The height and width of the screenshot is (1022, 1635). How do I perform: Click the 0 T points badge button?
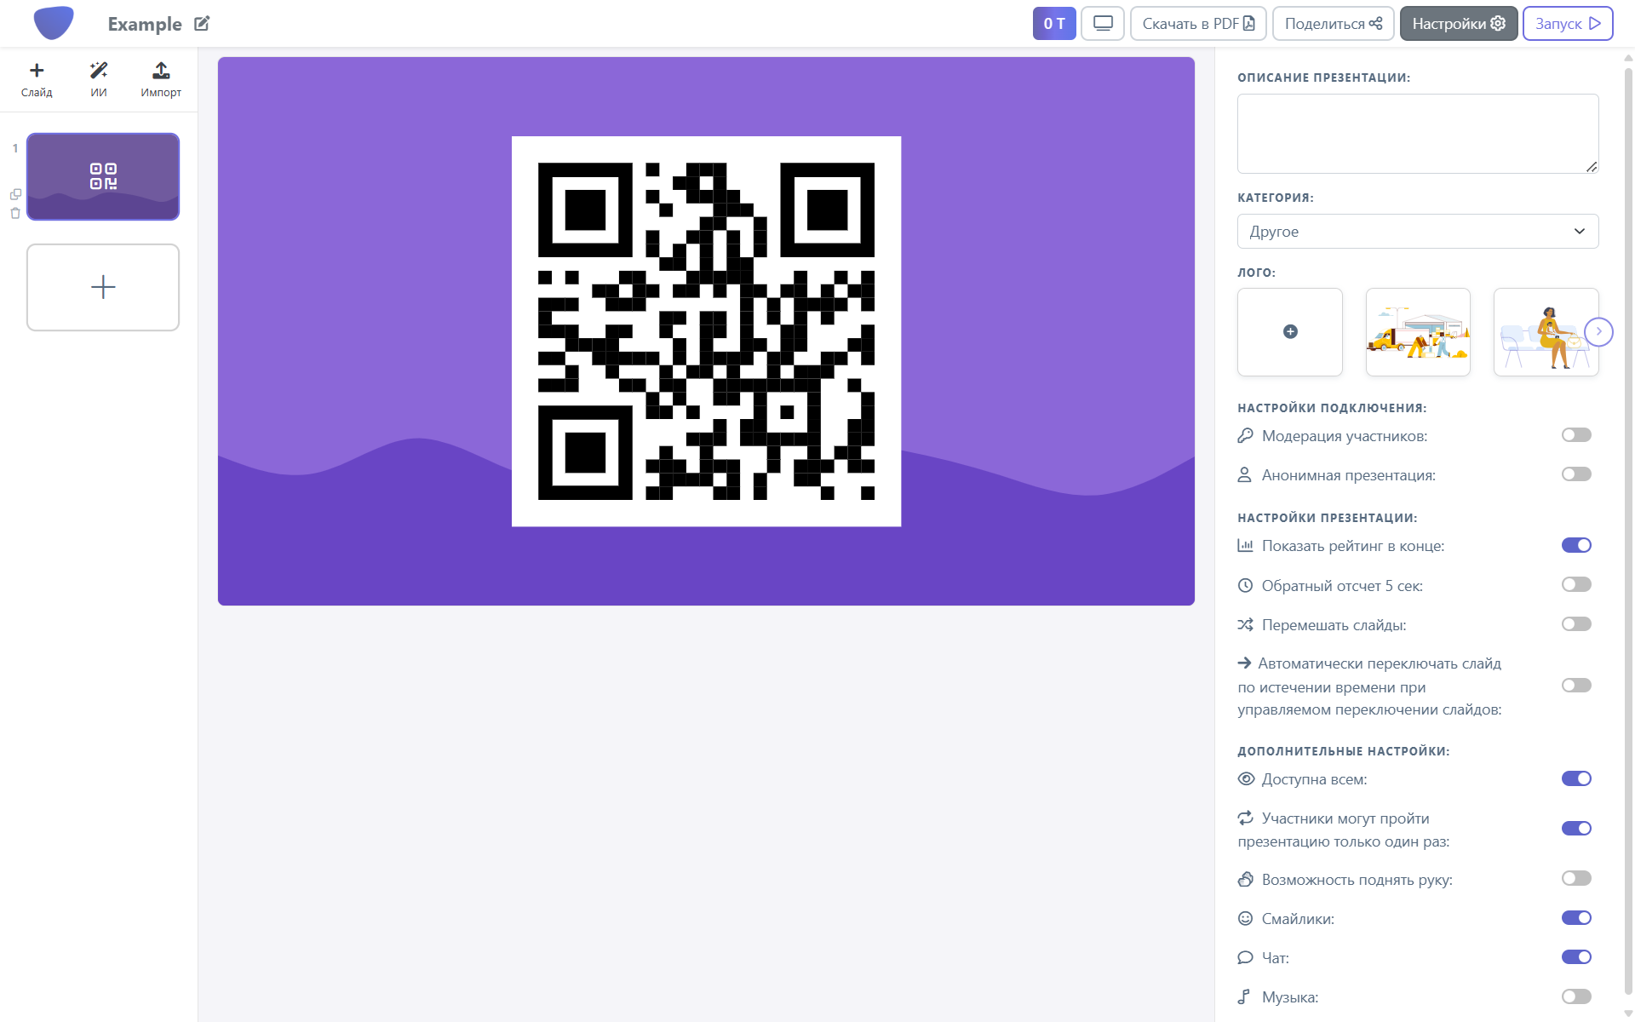(1054, 24)
